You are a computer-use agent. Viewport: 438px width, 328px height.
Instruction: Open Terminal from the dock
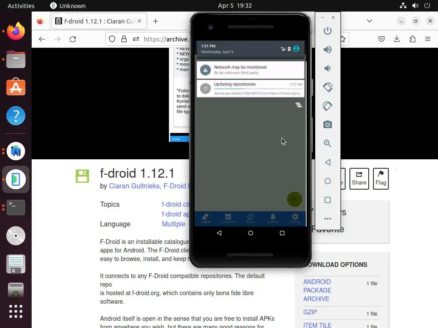[16, 207]
